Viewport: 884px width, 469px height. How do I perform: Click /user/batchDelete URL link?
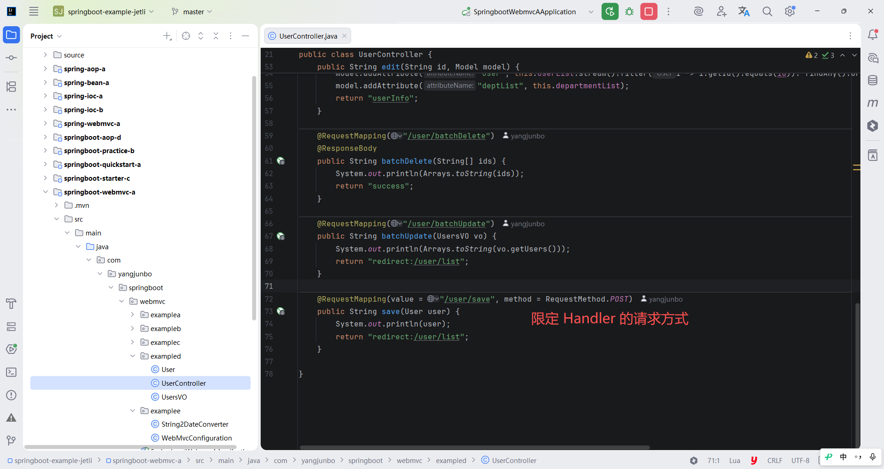click(x=447, y=136)
